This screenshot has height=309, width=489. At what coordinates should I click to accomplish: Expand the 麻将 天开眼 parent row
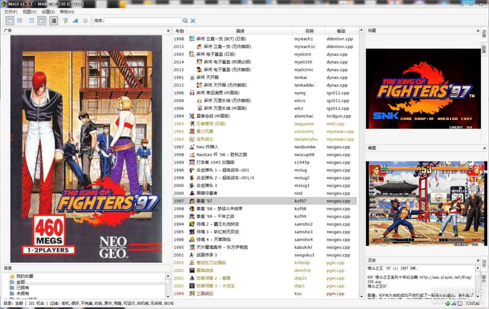192,77
